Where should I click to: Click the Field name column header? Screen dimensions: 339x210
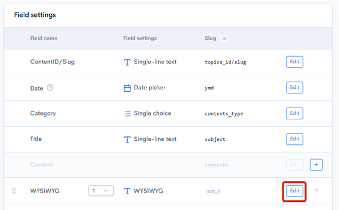coord(44,38)
